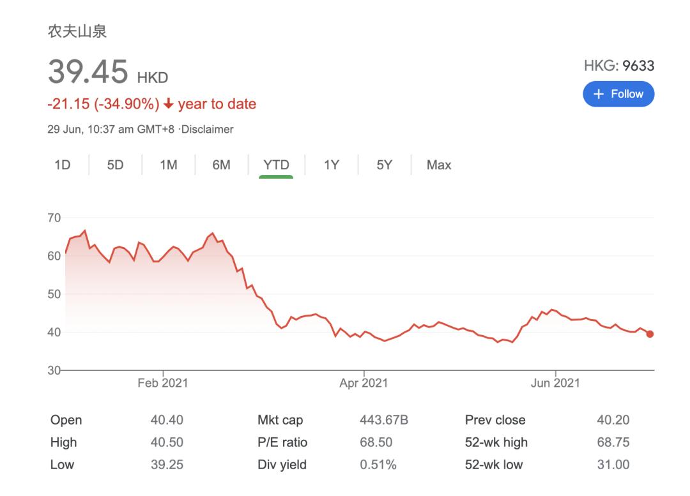Image resolution: width=690 pixels, height=496 pixels.
Task: Switch to the 1Y tab
Action: click(x=331, y=165)
